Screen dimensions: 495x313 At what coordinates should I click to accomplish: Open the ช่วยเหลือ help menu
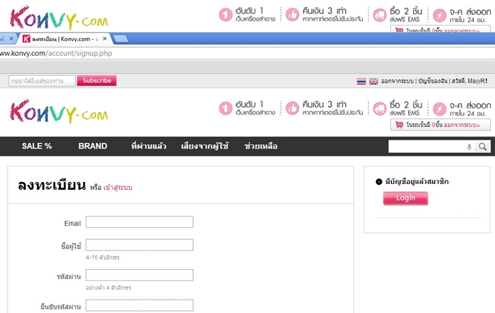tap(261, 146)
